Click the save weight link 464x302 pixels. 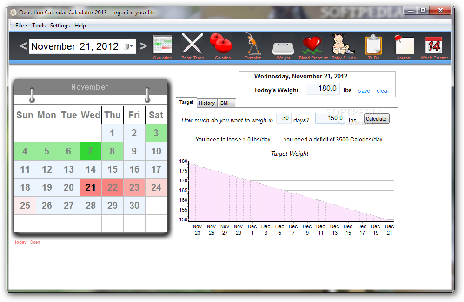364,91
